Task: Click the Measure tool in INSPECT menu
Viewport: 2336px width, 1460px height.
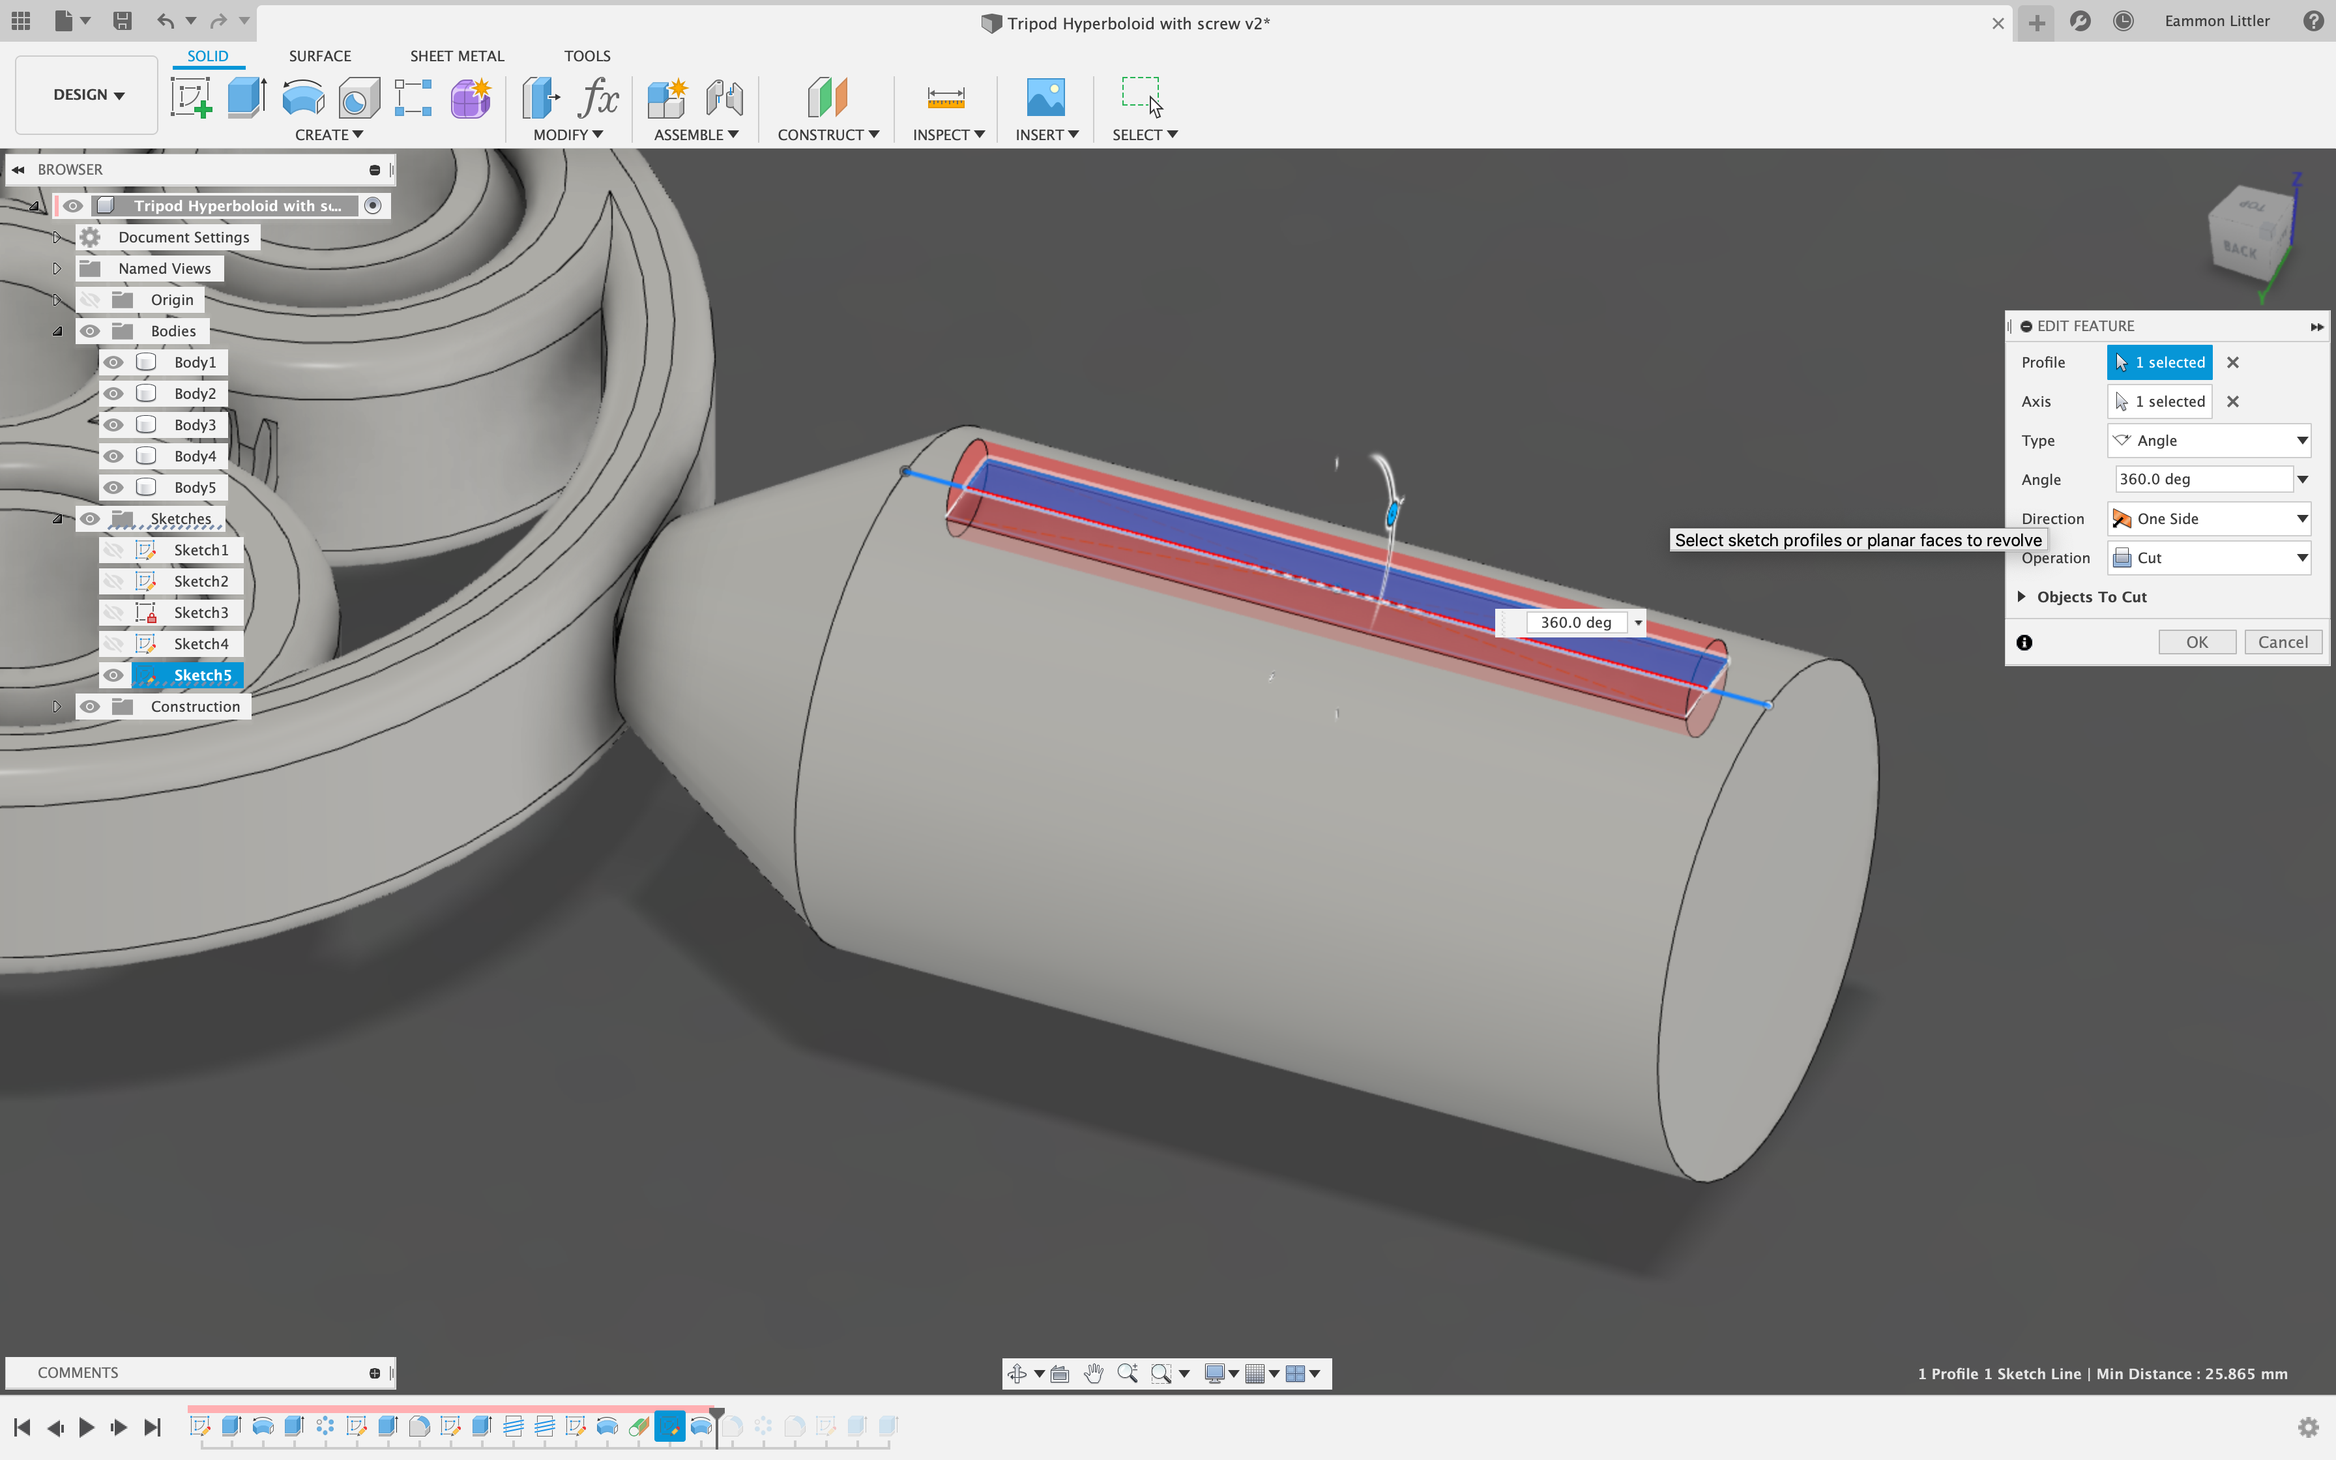Action: 945,96
